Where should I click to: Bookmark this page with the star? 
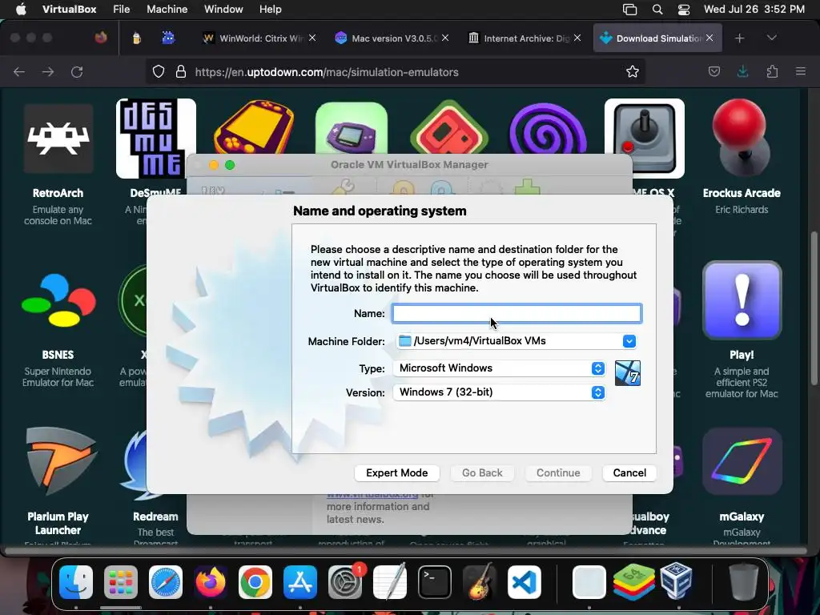(x=633, y=71)
